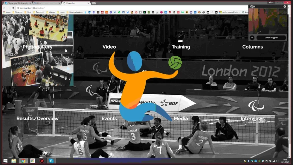
Task: Select the Paravolley browser tab
Action: point(76,3)
